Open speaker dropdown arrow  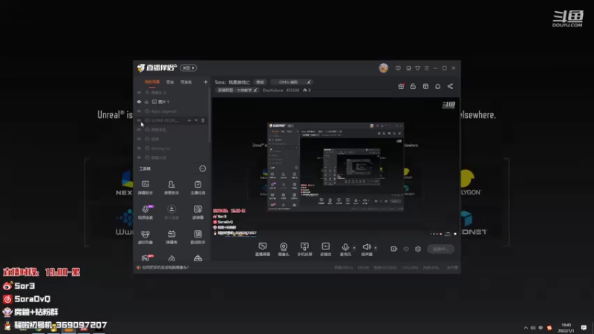pyautogui.click(x=376, y=248)
